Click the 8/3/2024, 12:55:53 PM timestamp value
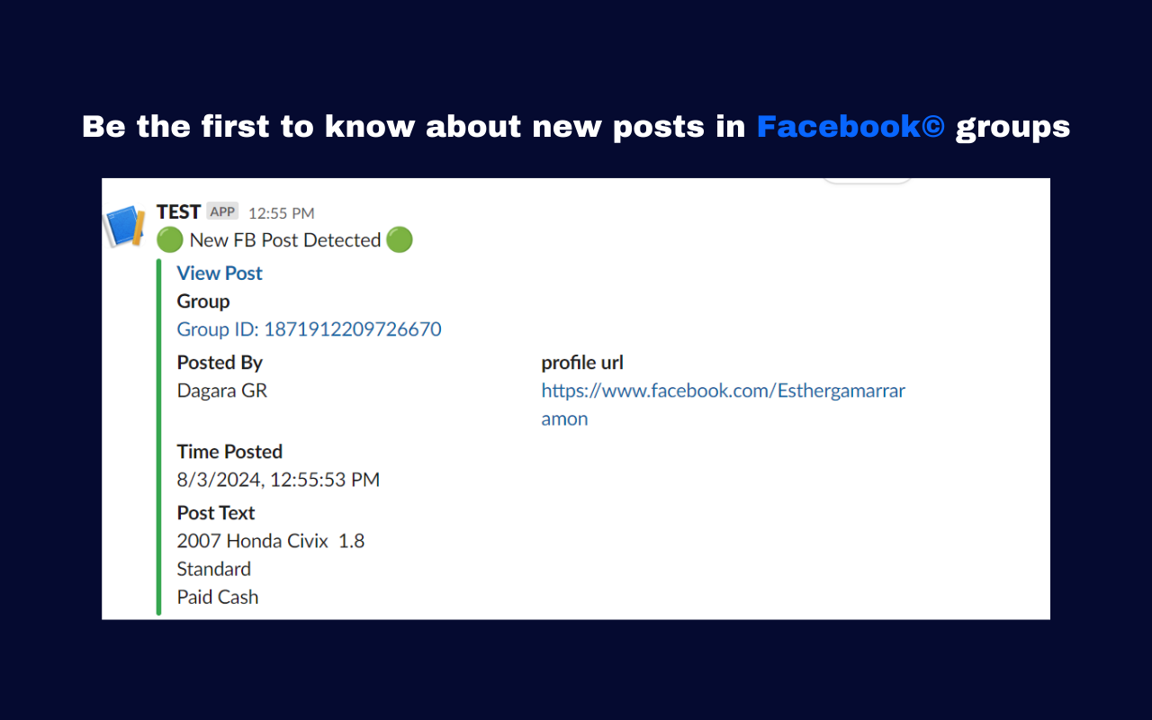The width and height of the screenshot is (1152, 720). (278, 481)
